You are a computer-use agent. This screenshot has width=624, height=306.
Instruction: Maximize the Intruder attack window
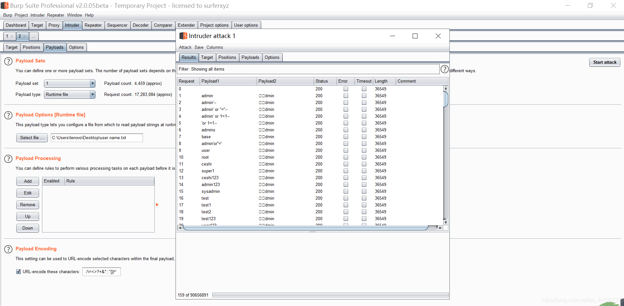coord(415,36)
